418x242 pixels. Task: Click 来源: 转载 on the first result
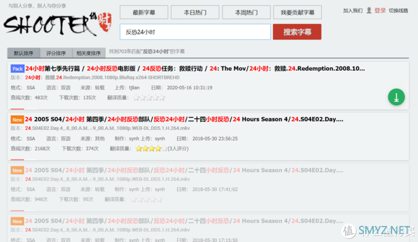click(92, 87)
